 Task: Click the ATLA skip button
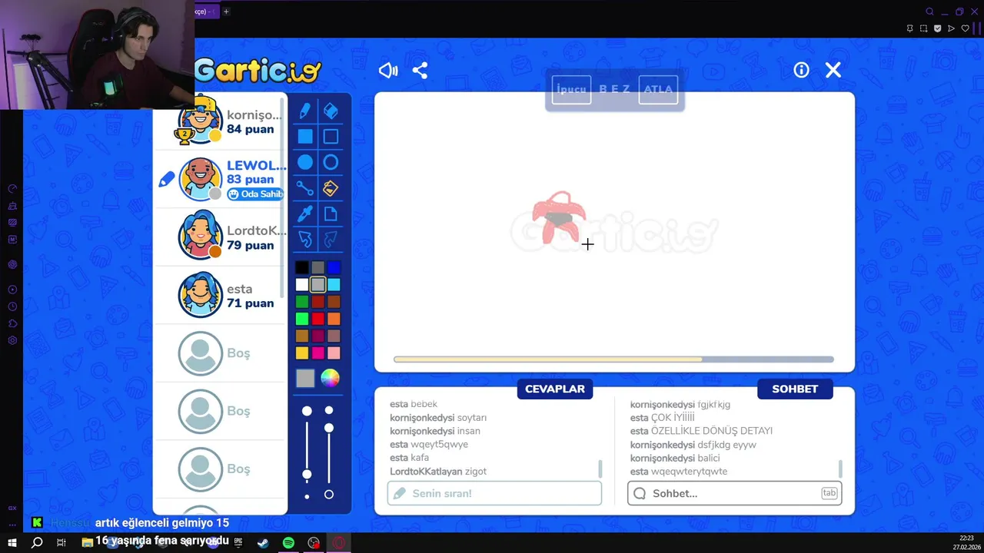[x=658, y=89]
